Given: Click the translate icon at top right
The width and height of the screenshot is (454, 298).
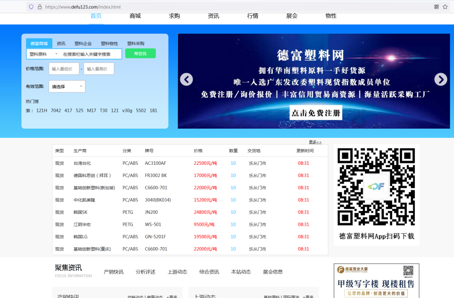Looking at the screenshot, I should [x=436, y=6].
